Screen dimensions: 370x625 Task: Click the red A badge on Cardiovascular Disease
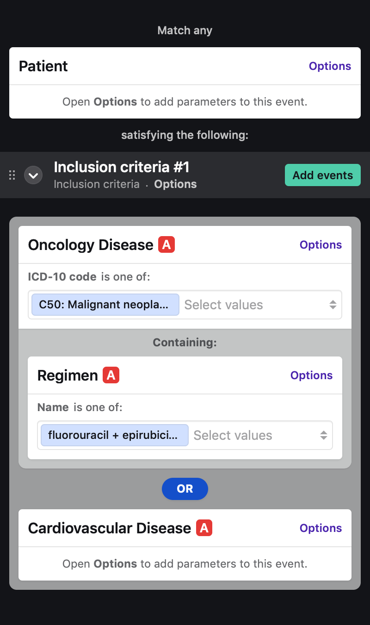click(x=204, y=528)
